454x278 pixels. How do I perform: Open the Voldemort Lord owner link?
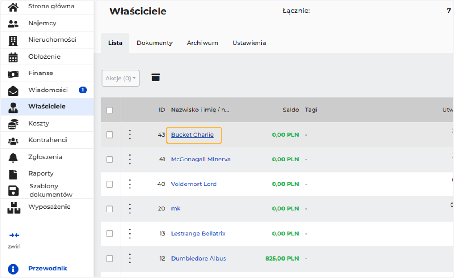point(194,184)
